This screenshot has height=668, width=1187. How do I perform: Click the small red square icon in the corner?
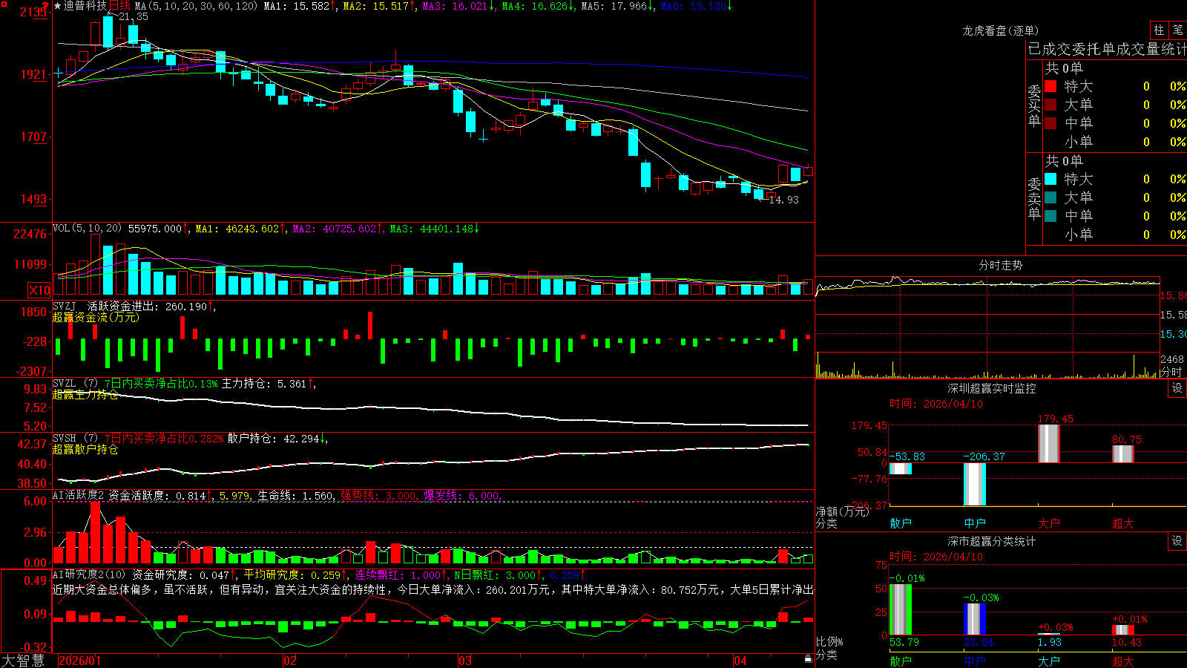click(x=3, y=3)
